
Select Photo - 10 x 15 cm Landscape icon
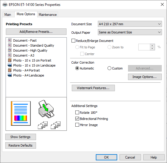(x=10, y=65)
